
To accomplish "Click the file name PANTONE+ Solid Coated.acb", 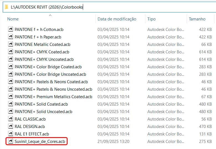I will 41,104.
